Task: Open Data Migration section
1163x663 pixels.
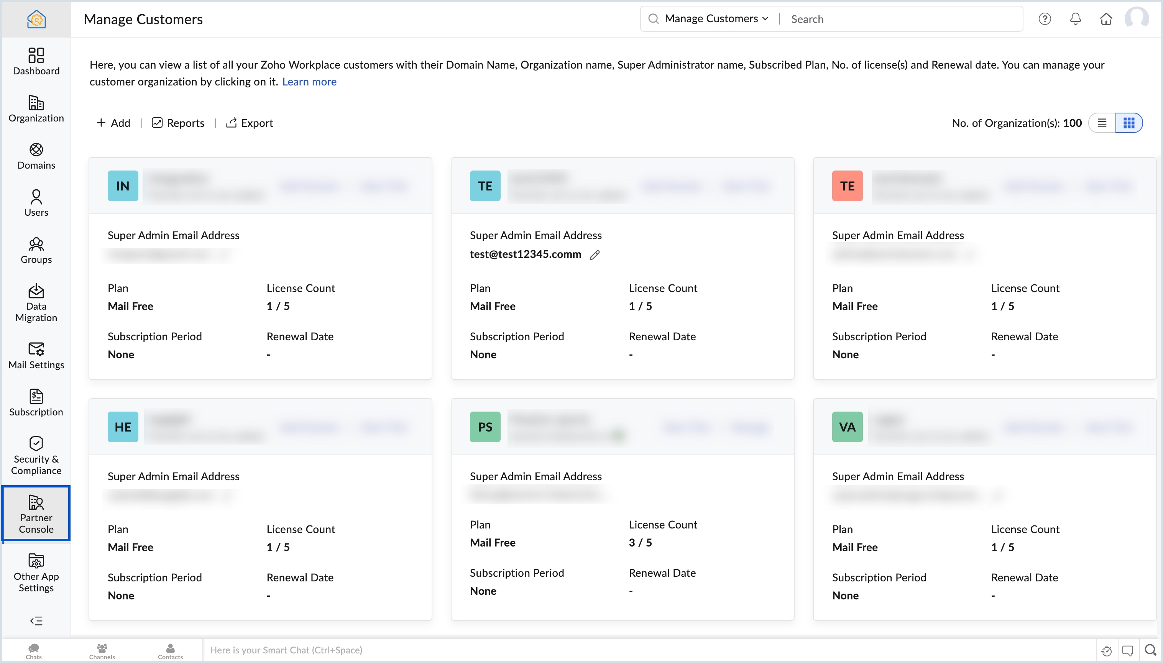Action: 36,303
